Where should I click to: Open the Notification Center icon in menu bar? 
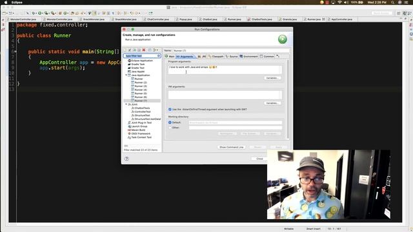(407, 3)
